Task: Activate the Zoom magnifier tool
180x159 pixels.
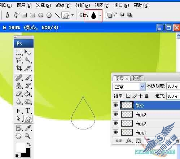Action: [x=27, y=136]
